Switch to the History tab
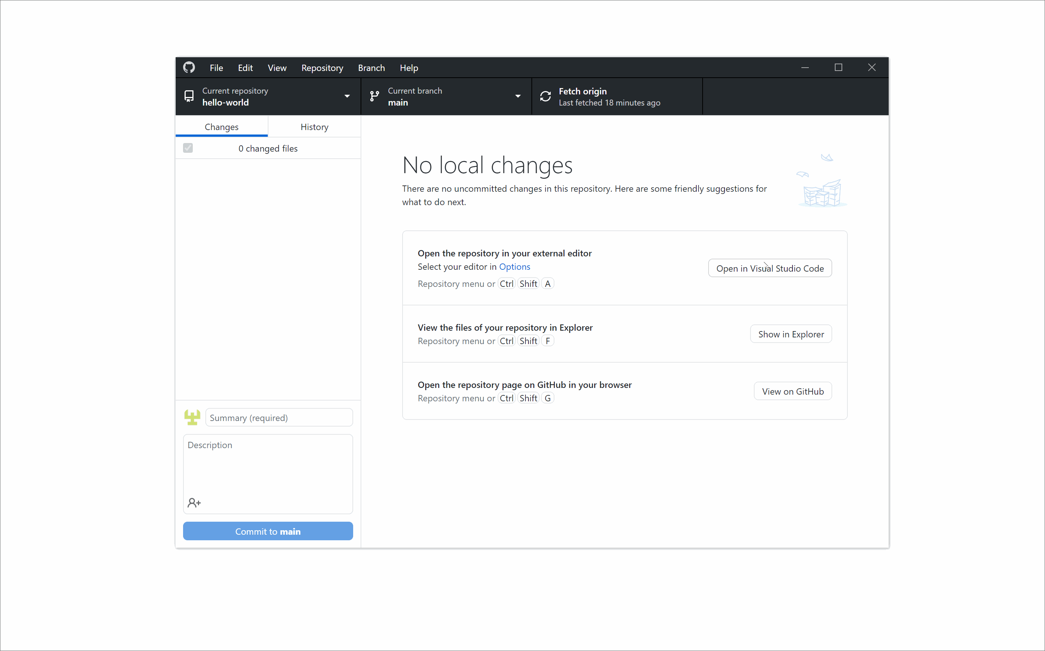 314,127
